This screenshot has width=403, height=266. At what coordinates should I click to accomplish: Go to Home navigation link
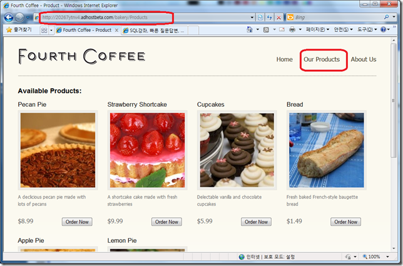284,59
